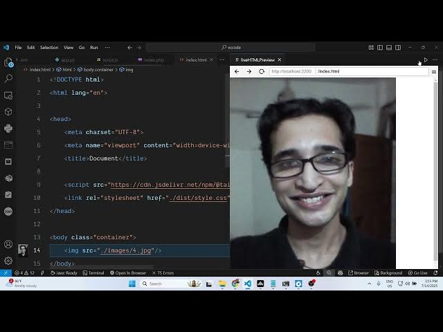Click the Copilot icon in status bar
443x332 pixels.
[340, 273]
